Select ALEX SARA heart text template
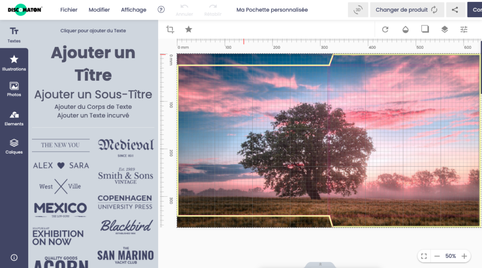 click(x=61, y=166)
